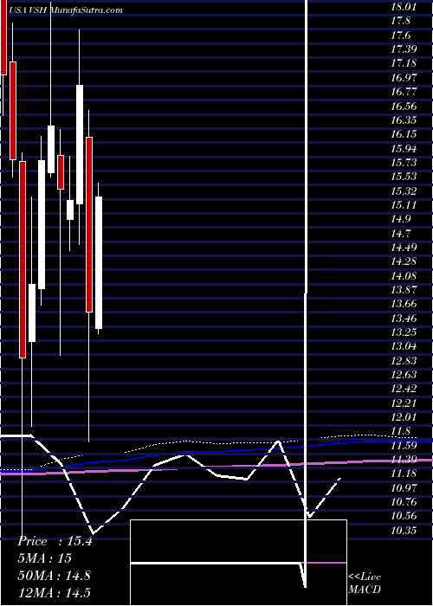Select the 11.39 price axis label
The image size is (433, 606).
(x=404, y=459)
